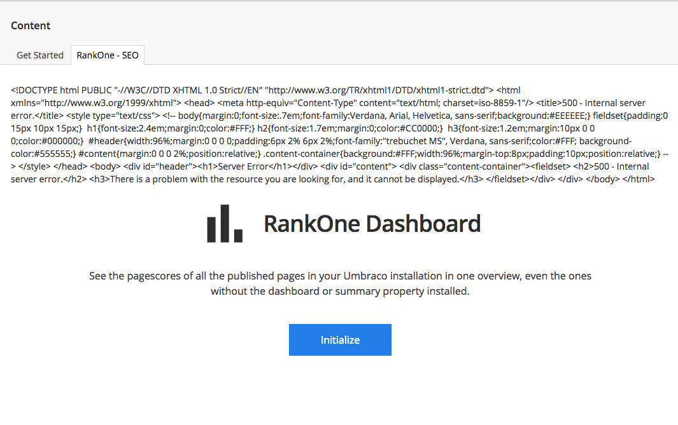Click the 500 internal server error HTML text
Image resolution: width=678 pixels, height=425 pixels.
(x=339, y=135)
